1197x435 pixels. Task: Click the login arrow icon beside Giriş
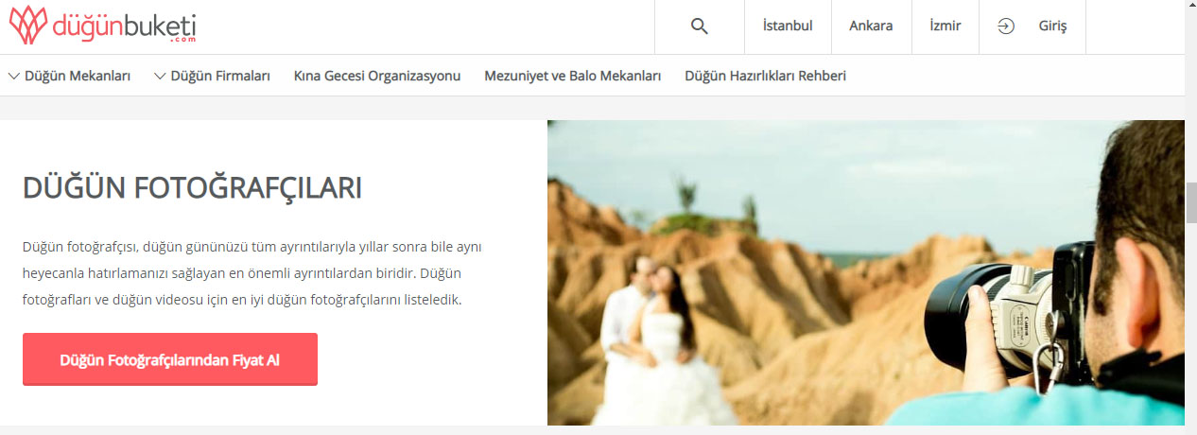point(1006,26)
